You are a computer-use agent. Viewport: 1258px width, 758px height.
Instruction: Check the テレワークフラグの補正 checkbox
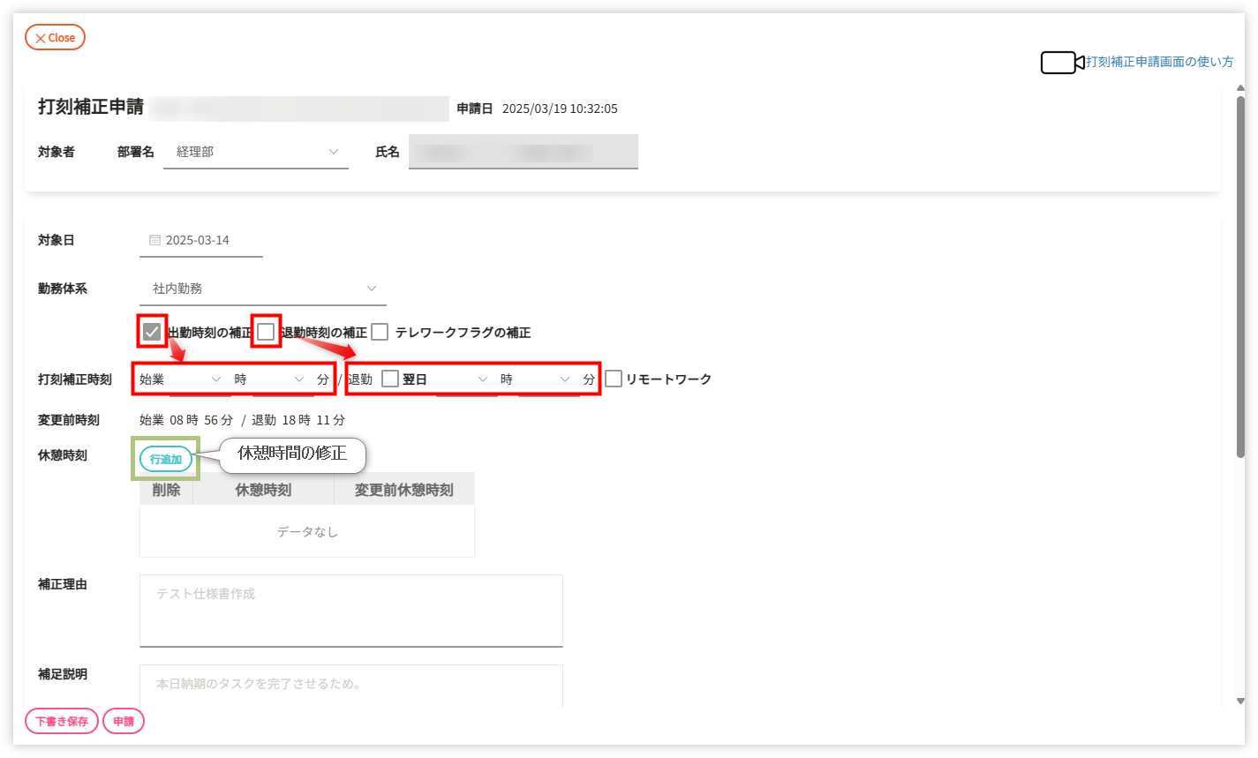click(x=380, y=333)
